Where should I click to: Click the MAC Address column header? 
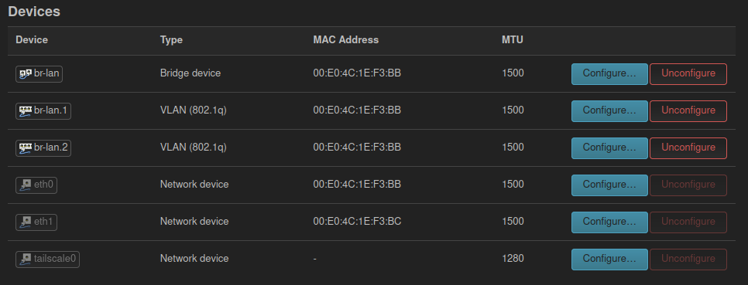(346, 40)
